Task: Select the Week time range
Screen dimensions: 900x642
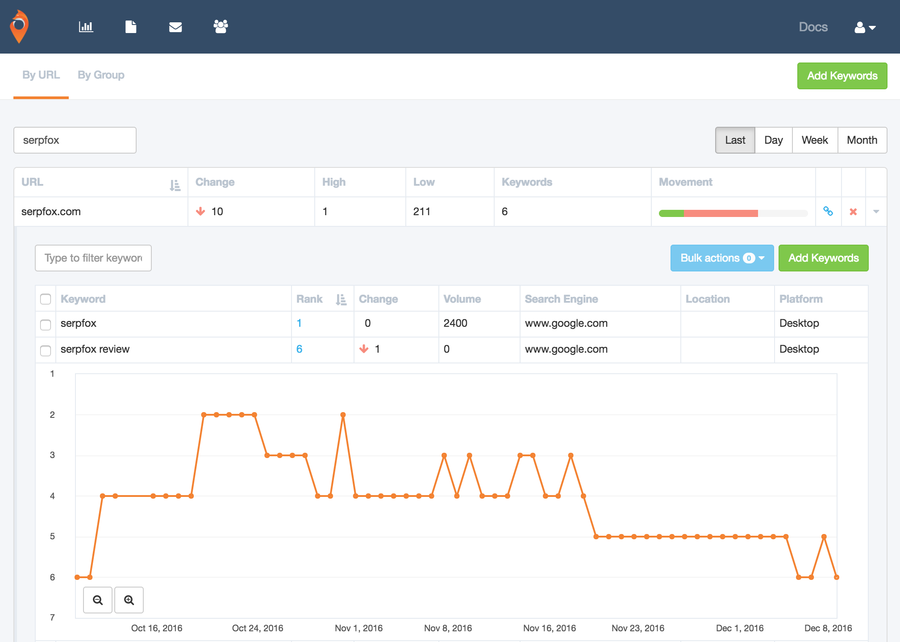Action: point(814,140)
